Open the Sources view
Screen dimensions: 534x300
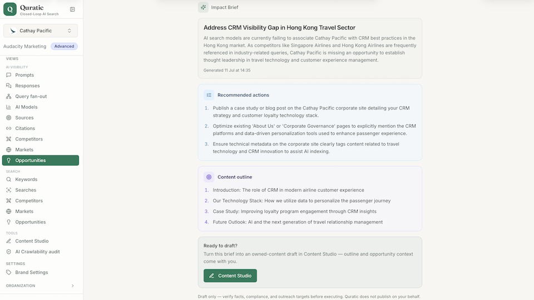click(41, 118)
